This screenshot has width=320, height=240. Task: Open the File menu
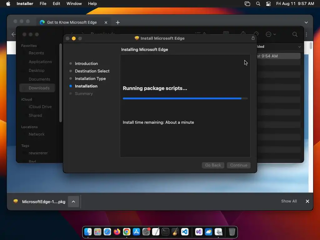tap(43, 4)
